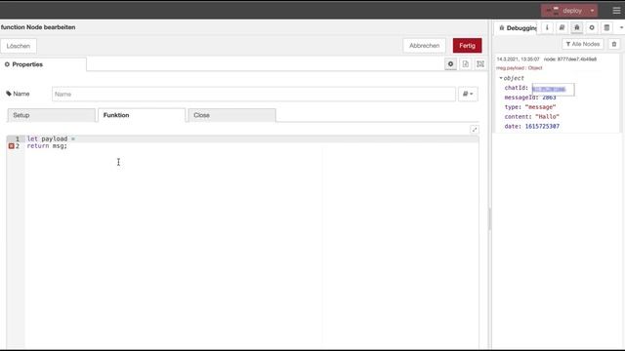Click the Name input field
The image size is (625, 351).
click(x=254, y=94)
